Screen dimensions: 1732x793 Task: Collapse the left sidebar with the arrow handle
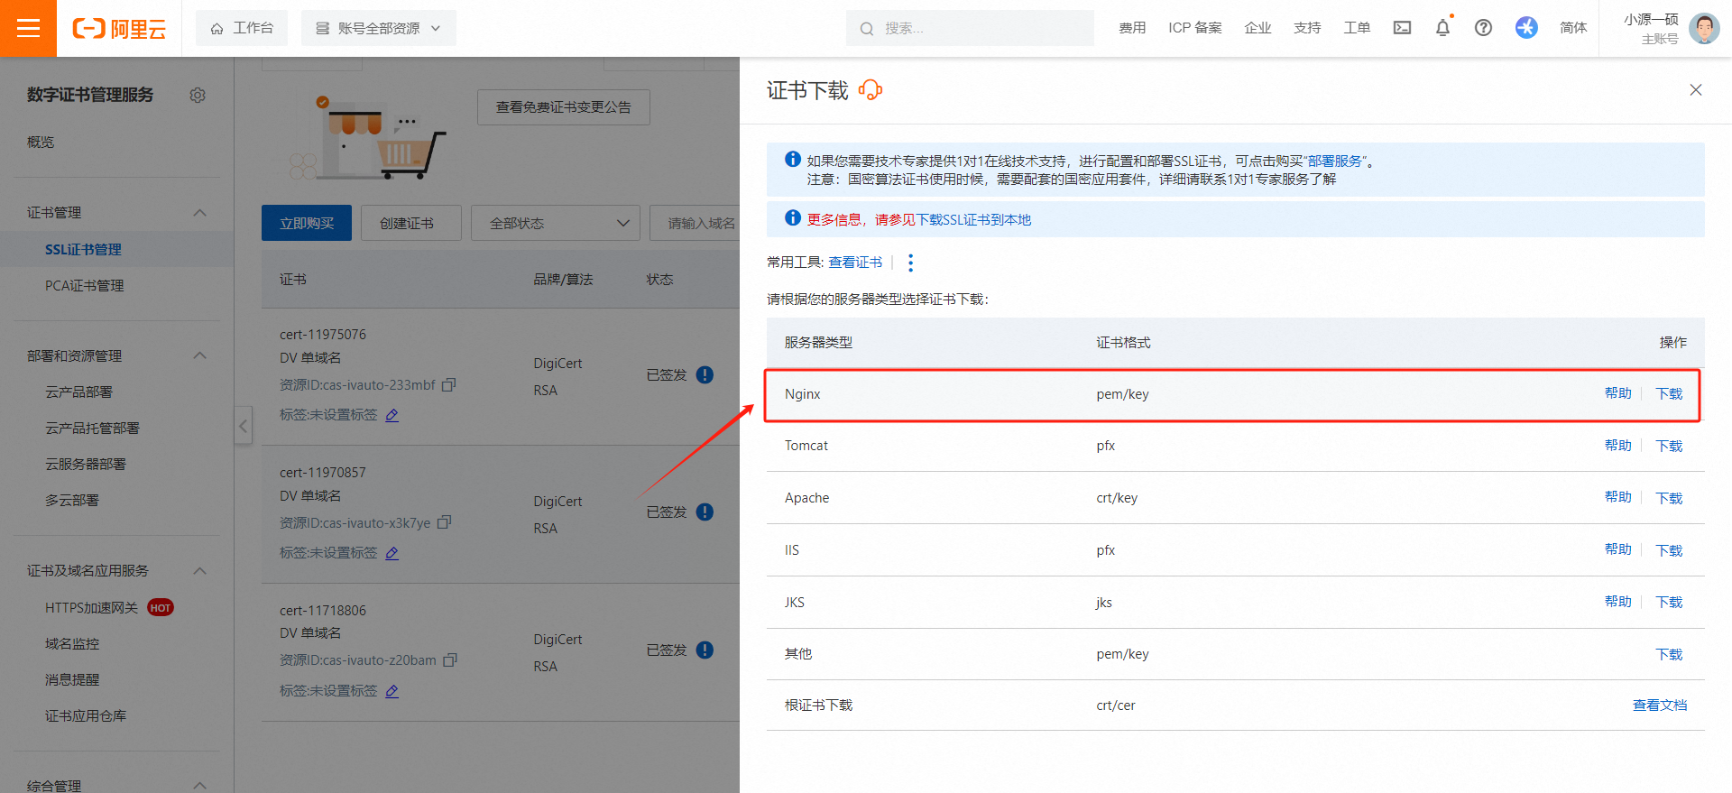pos(243,426)
